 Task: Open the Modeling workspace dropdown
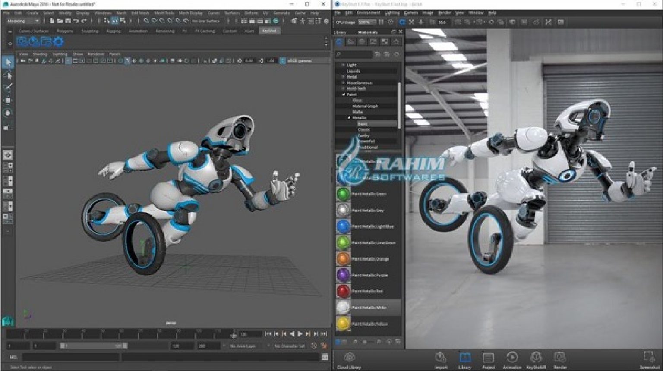[x=23, y=21]
